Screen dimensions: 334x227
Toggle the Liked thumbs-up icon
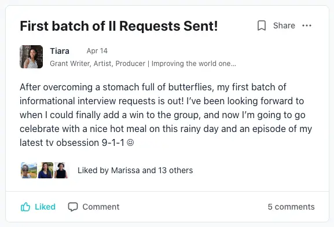pos(25,207)
